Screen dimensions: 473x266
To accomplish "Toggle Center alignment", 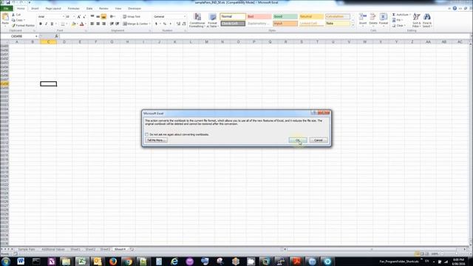I will (98, 24).
